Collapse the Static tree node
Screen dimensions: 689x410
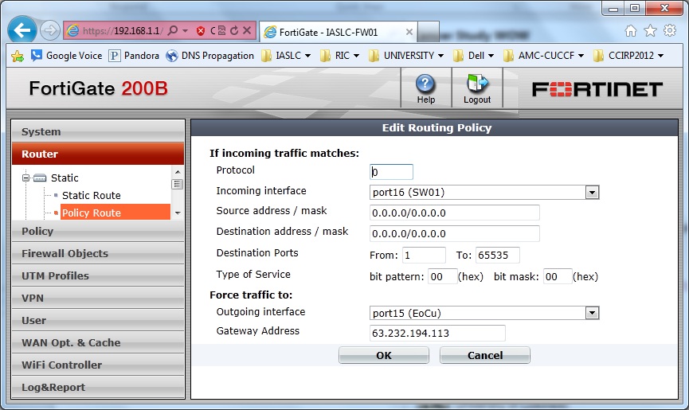(25, 178)
